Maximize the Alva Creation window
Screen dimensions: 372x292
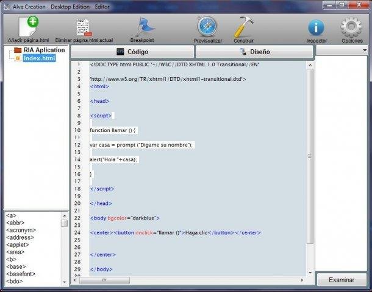[342, 5]
